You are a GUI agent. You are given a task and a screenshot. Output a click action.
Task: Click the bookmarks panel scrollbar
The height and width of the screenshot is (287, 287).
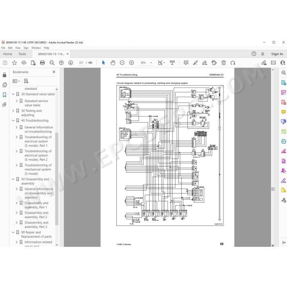point(57,179)
